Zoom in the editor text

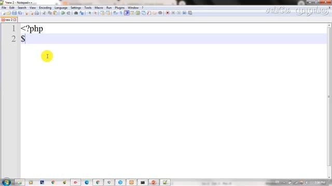(x=89, y=13)
